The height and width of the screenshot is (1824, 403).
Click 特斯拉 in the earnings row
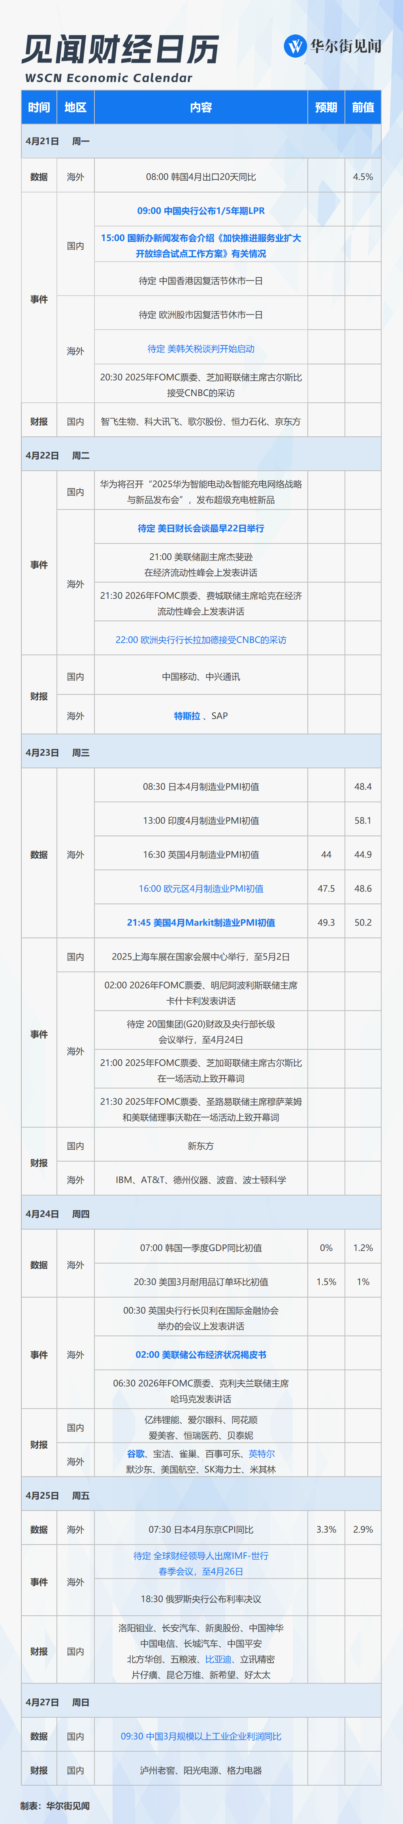pyautogui.click(x=187, y=716)
